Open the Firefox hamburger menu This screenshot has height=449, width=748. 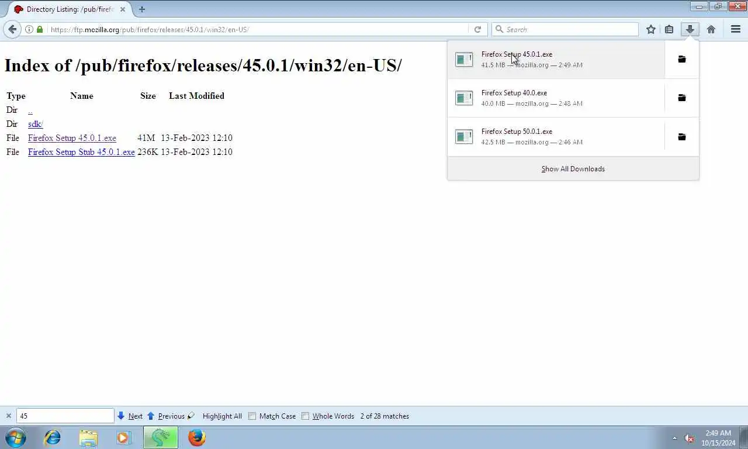point(736,29)
